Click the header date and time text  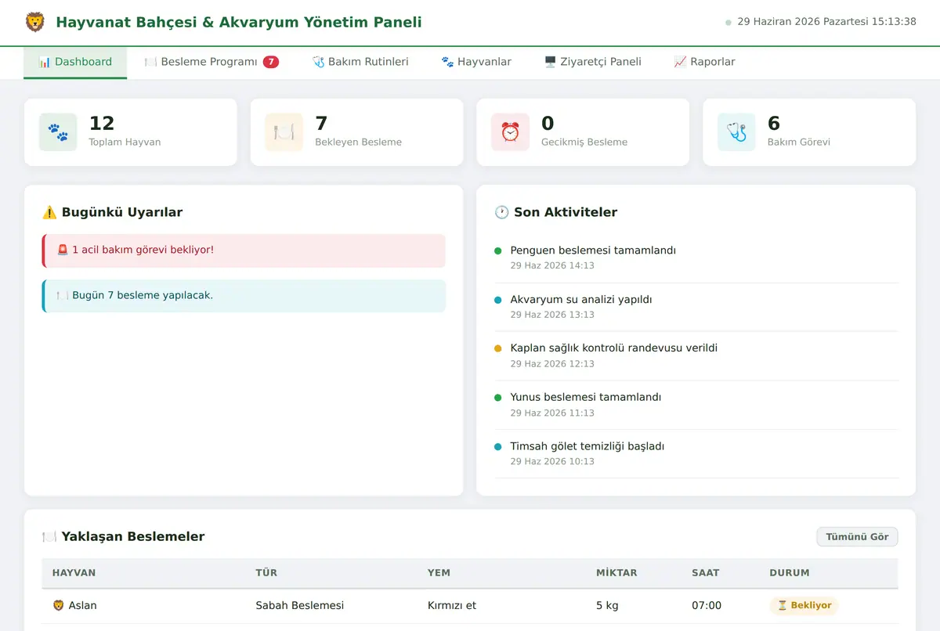point(826,22)
